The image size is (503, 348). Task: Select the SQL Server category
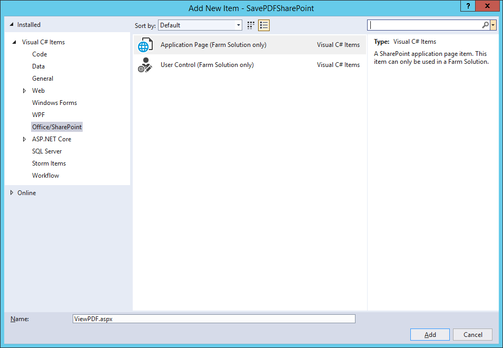click(x=47, y=151)
